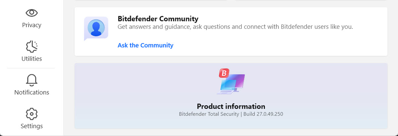Follow the Ask the Community link
The width and height of the screenshot is (398, 136).
[145, 45]
